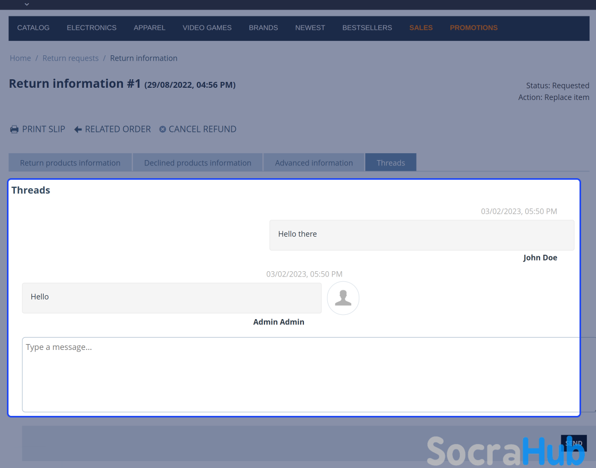Click Return requests breadcrumb link
596x468 pixels.
pyautogui.click(x=70, y=58)
